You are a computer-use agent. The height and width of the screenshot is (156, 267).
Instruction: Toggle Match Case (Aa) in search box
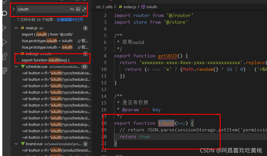(x=72, y=9)
